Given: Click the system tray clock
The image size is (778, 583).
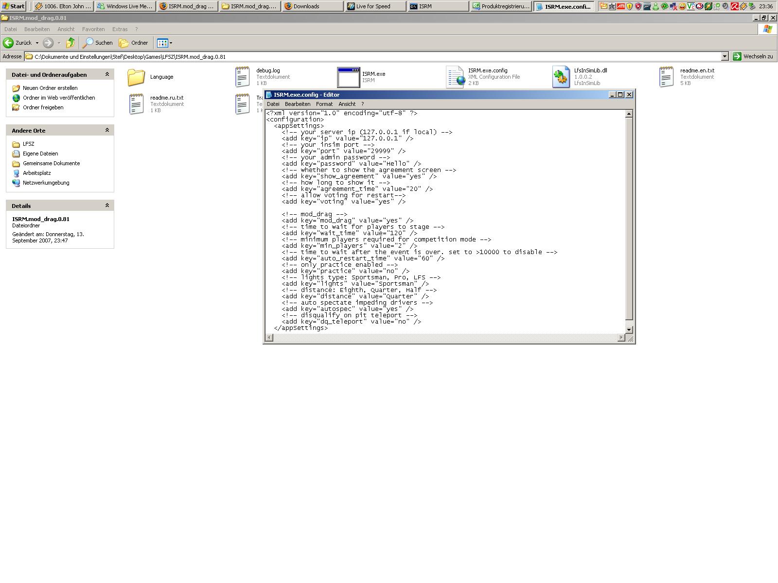Looking at the screenshot, I should tap(766, 6).
